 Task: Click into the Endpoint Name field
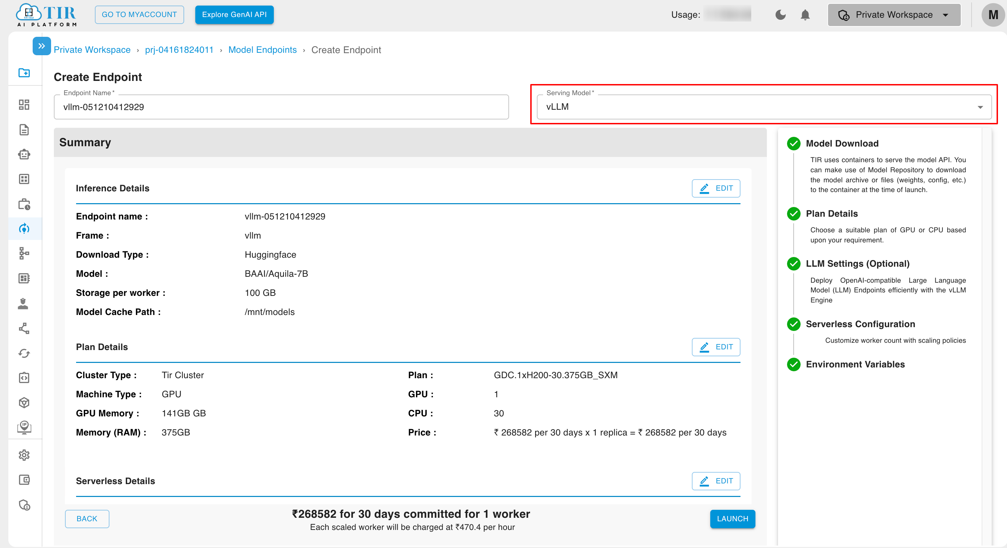(281, 107)
